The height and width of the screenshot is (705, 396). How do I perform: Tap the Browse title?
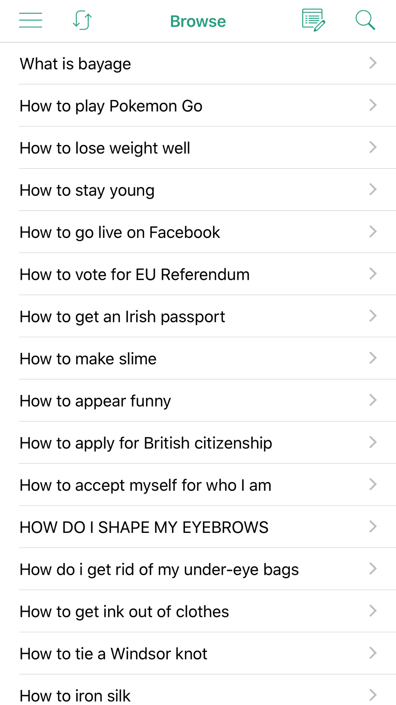point(198,21)
